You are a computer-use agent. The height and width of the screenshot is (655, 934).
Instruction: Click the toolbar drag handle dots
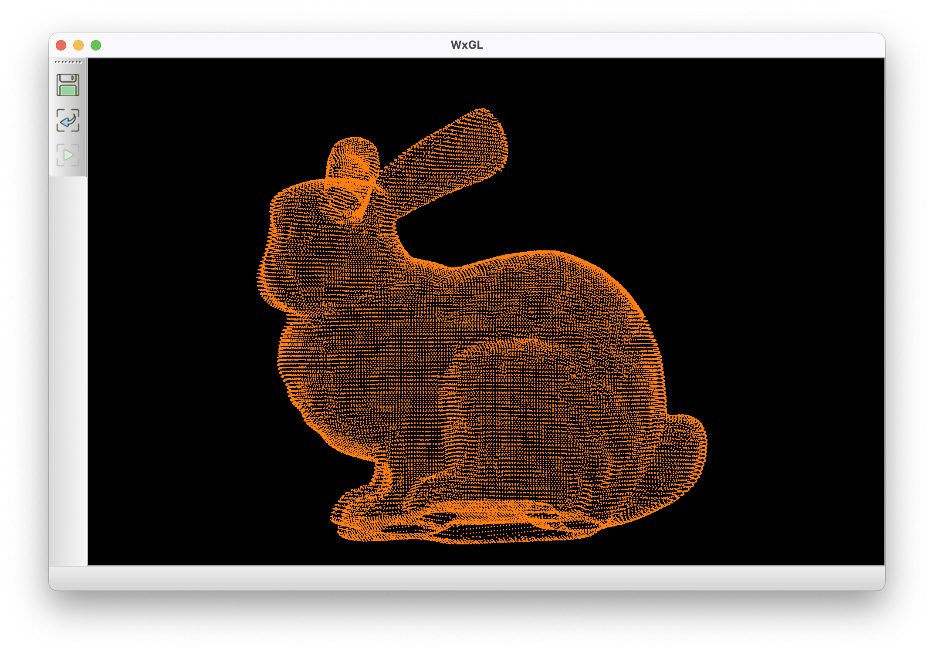coord(68,62)
